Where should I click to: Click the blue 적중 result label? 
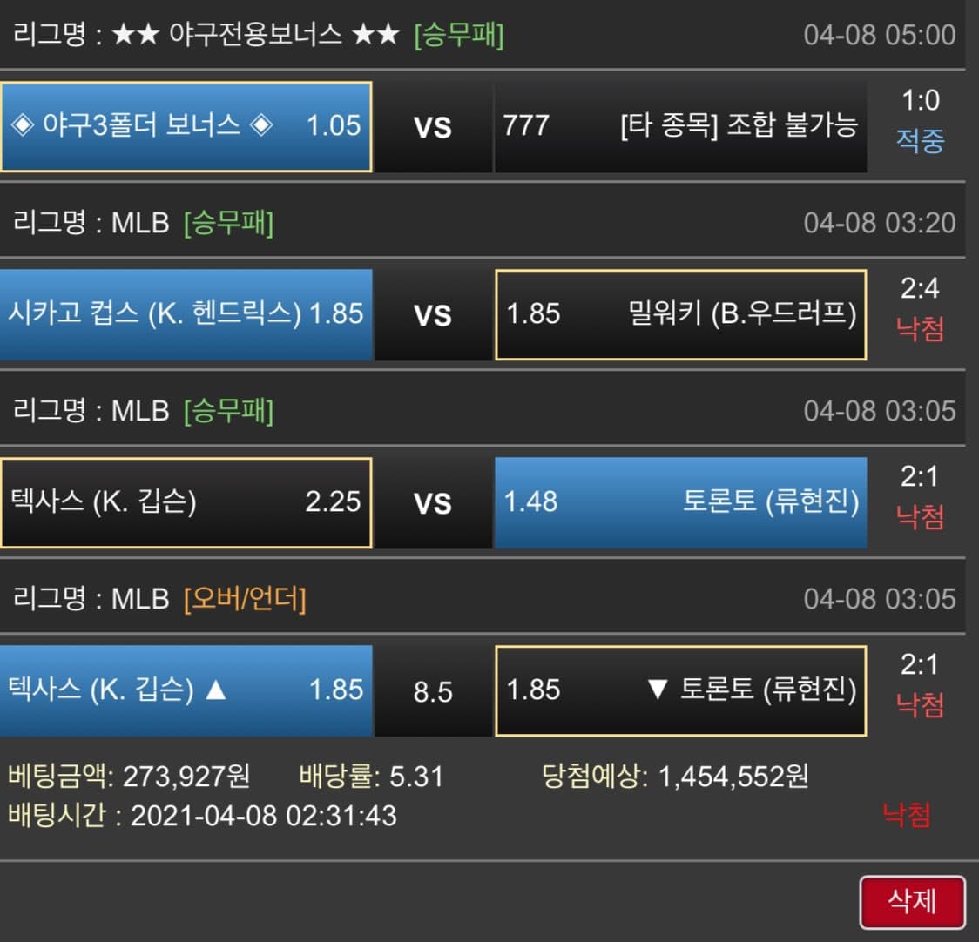tap(920, 141)
